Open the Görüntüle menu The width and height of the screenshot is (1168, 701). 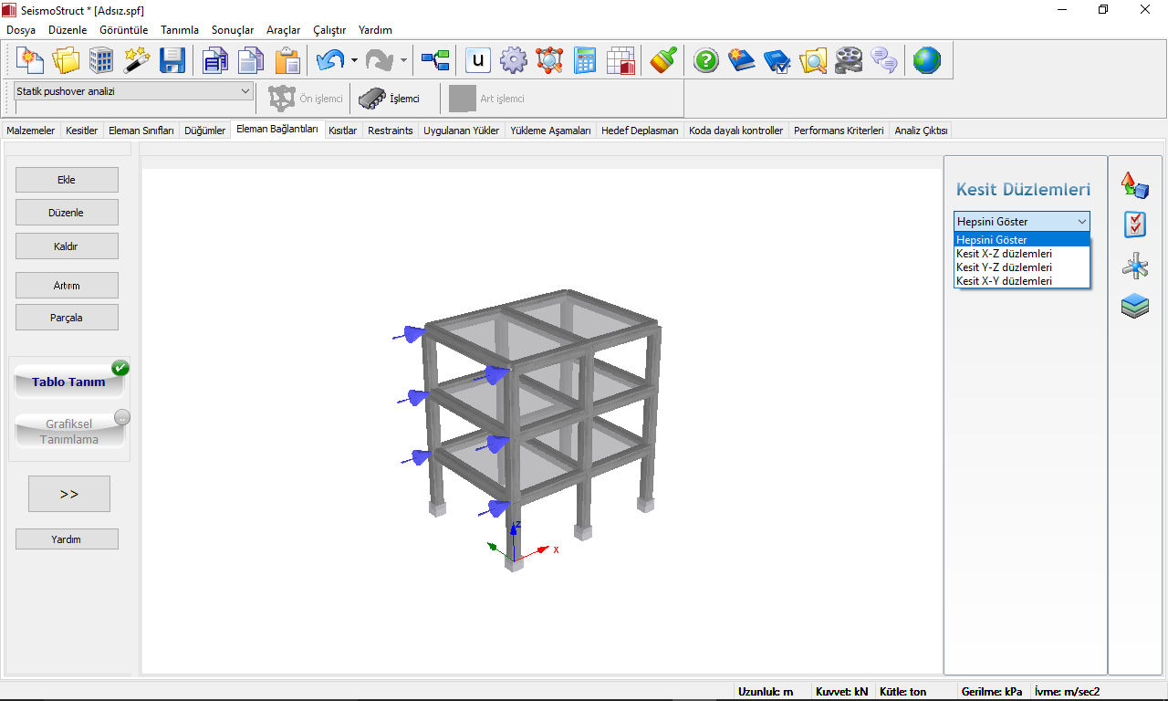(x=123, y=30)
